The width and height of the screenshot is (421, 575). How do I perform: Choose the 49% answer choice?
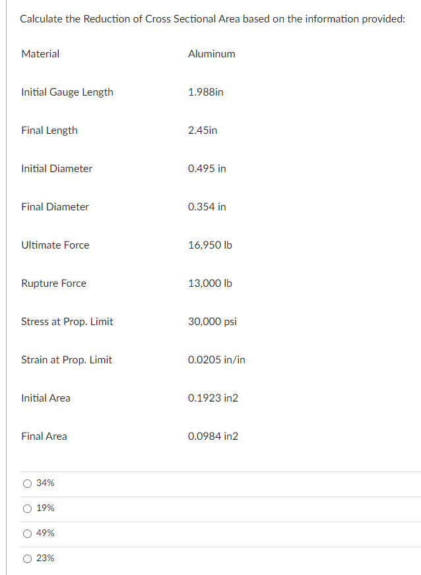[28, 533]
